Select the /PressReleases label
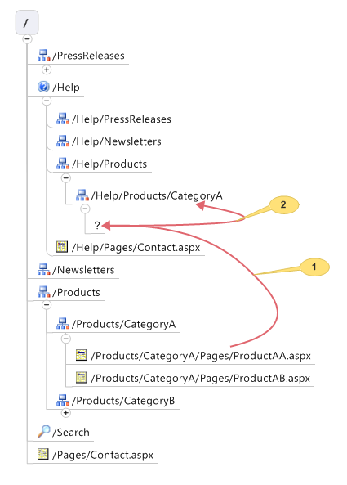Viewport: 347px width, 485px height. tap(88, 56)
